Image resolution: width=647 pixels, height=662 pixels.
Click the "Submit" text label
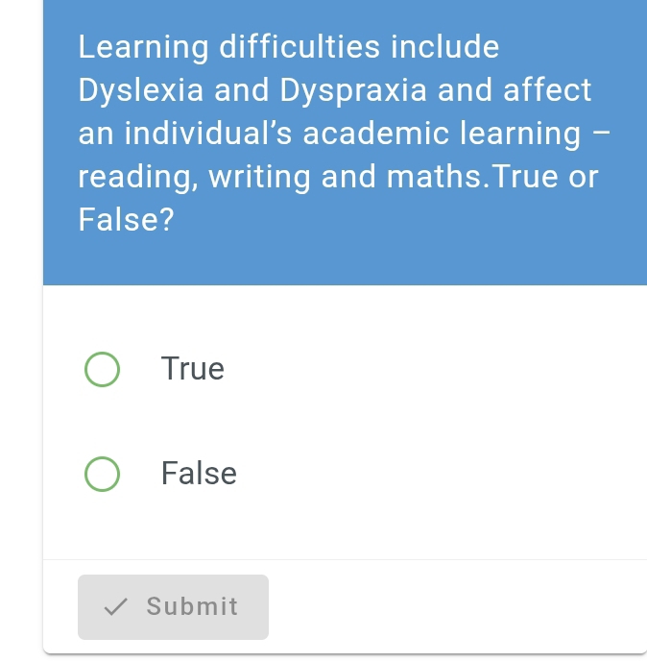(192, 606)
